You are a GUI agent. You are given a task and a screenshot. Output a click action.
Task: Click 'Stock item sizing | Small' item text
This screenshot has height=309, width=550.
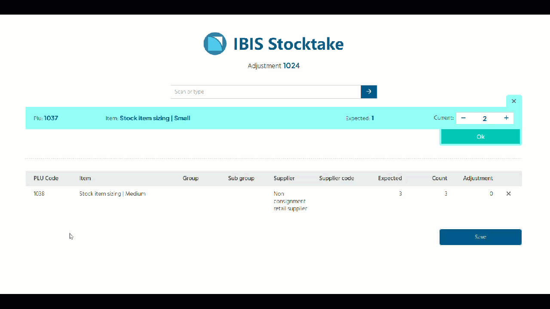(x=155, y=118)
